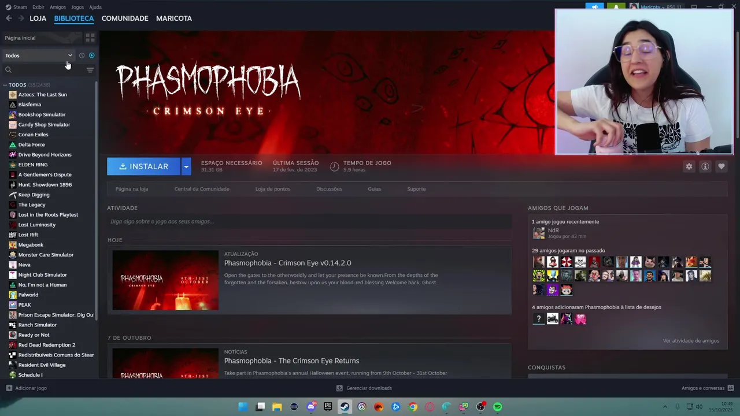Screen dimensions: 740x416
Task: Open Loja de pontos link
Action: click(x=273, y=189)
